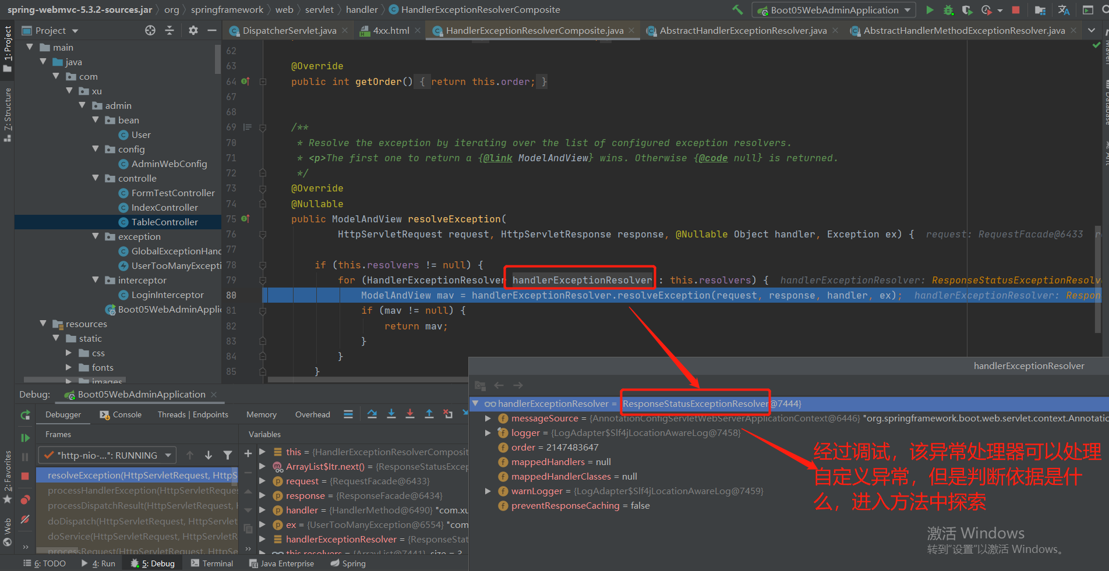Viewport: 1109px width, 571px height.
Task: Show execution point with the lines icon
Action: click(x=348, y=414)
